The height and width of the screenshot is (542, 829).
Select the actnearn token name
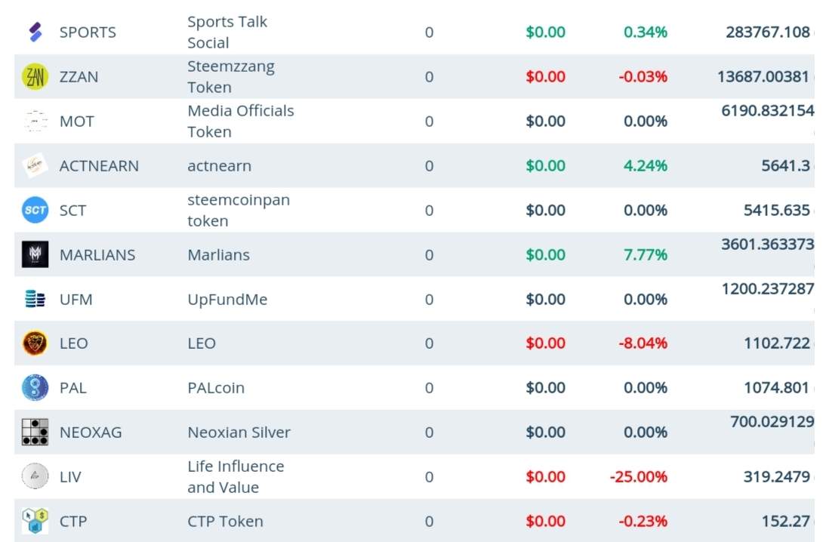pos(220,166)
